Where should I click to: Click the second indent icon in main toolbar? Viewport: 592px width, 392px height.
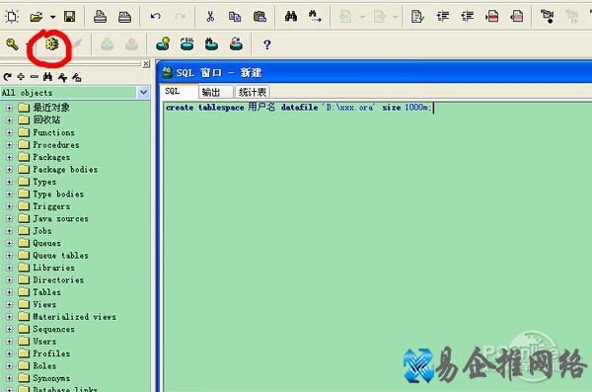click(467, 16)
